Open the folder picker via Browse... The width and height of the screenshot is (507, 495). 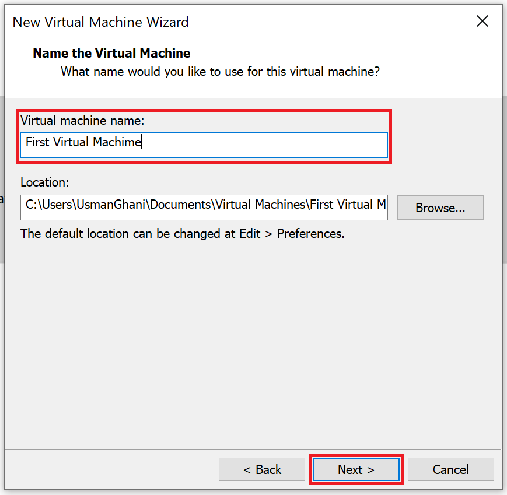pos(440,208)
